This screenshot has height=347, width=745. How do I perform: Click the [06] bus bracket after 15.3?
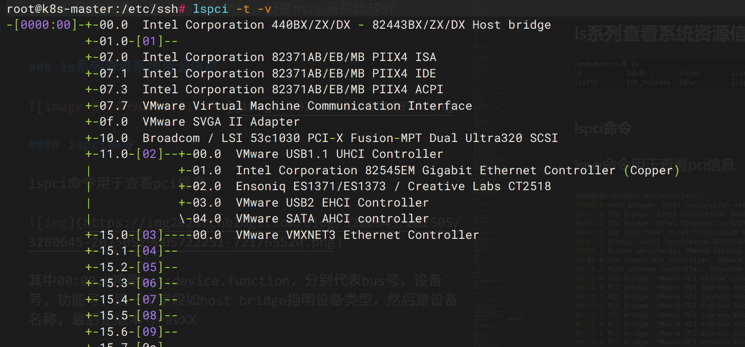pos(149,283)
